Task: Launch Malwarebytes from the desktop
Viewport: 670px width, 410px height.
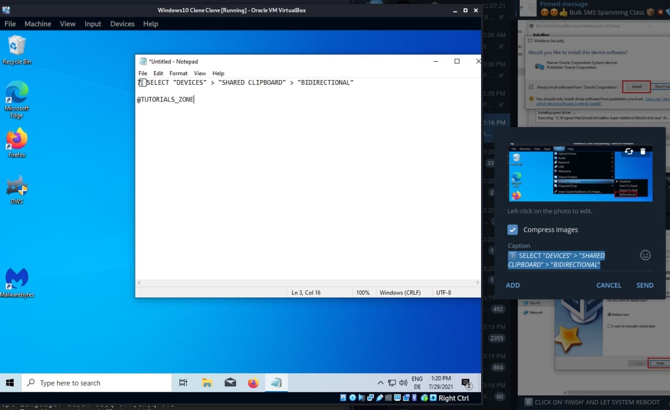Action: (17, 280)
